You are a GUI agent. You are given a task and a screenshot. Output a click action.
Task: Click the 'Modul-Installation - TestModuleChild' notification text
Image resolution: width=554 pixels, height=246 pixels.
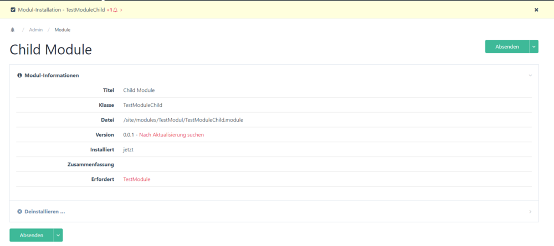click(x=61, y=10)
